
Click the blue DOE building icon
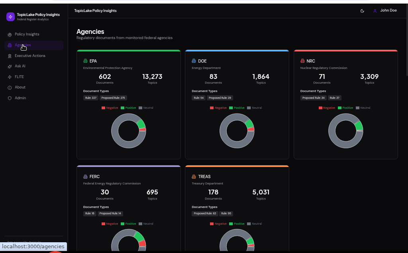click(194, 61)
